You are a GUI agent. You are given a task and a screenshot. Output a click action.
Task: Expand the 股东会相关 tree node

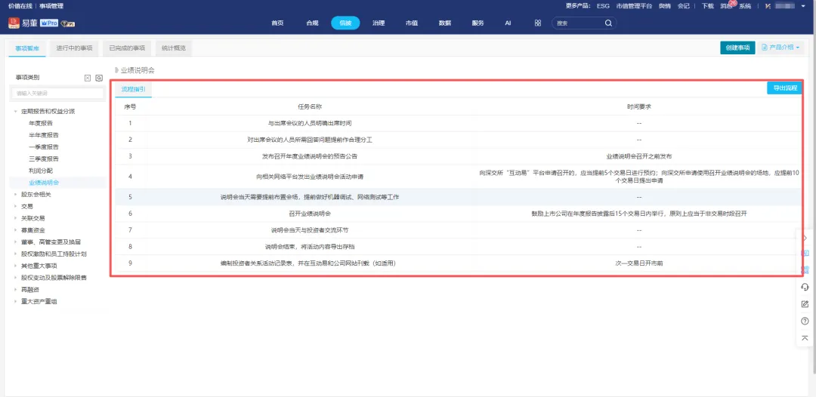16,195
